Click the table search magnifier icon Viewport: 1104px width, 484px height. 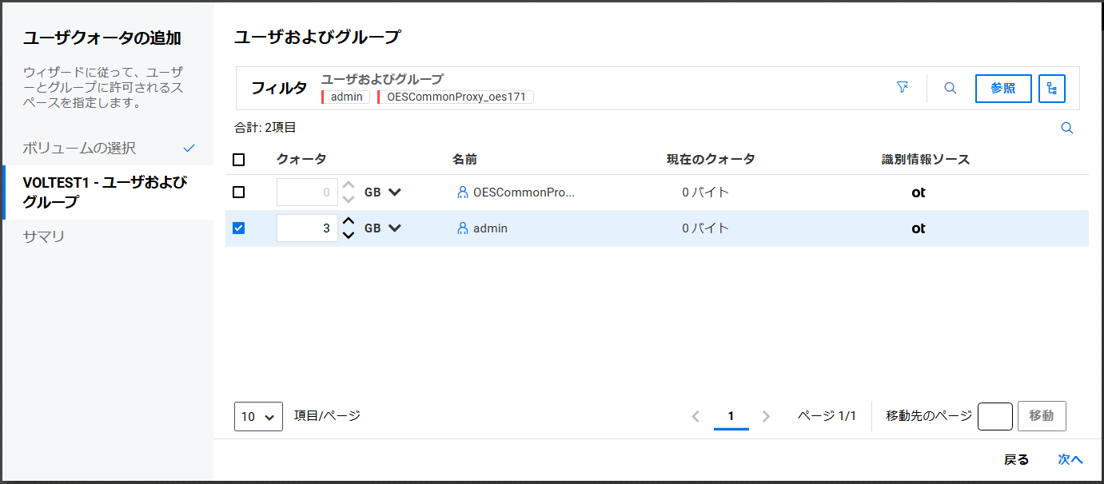click(x=1066, y=128)
